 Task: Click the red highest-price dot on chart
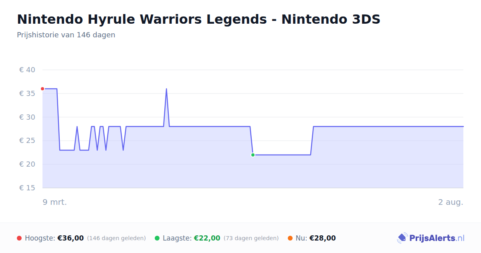tap(42, 89)
